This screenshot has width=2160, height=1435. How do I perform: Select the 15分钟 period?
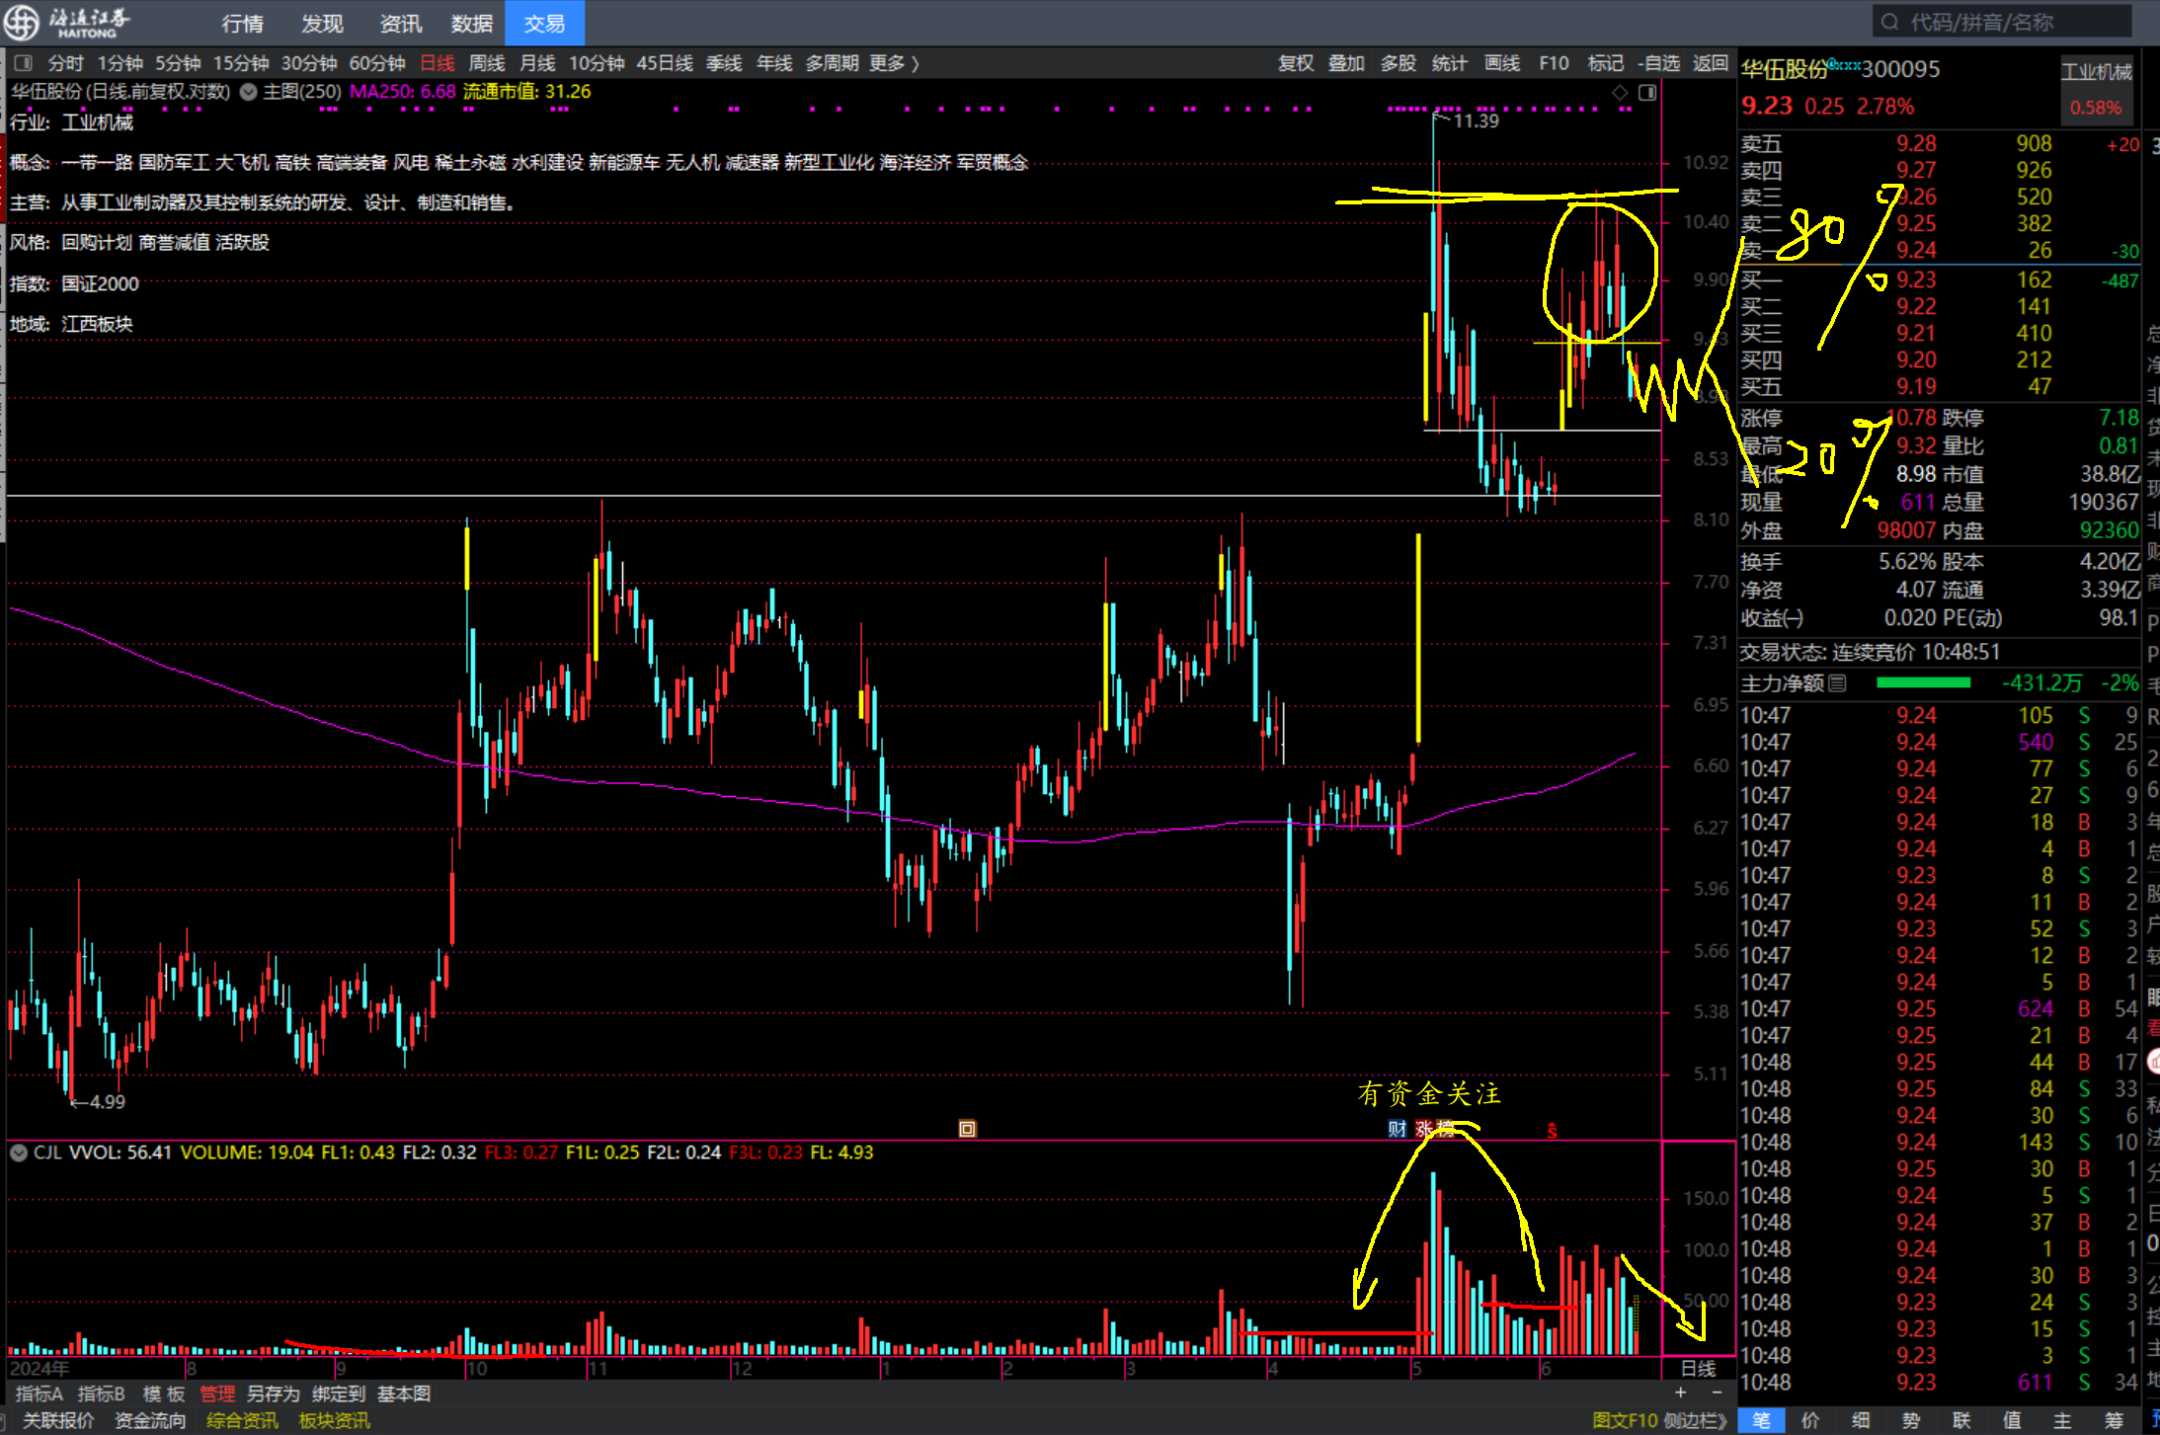[x=241, y=63]
